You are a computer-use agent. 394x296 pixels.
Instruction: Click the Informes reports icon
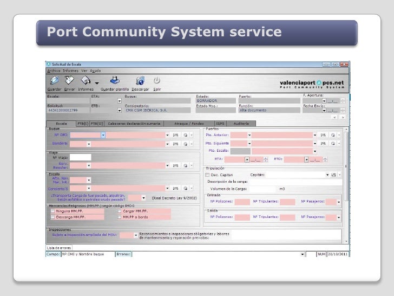click(x=86, y=81)
